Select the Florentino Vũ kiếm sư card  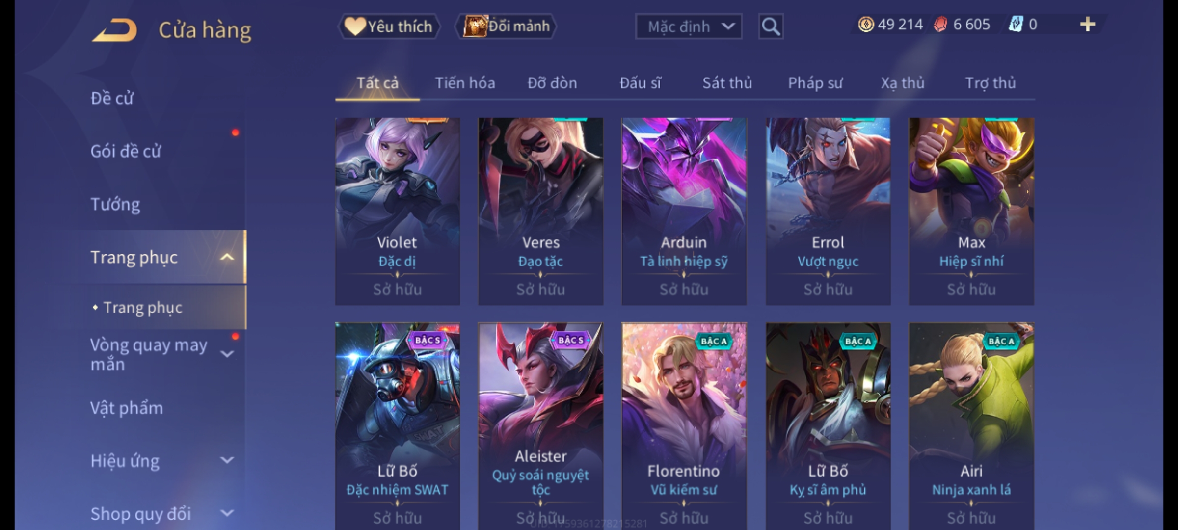tap(684, 426)
